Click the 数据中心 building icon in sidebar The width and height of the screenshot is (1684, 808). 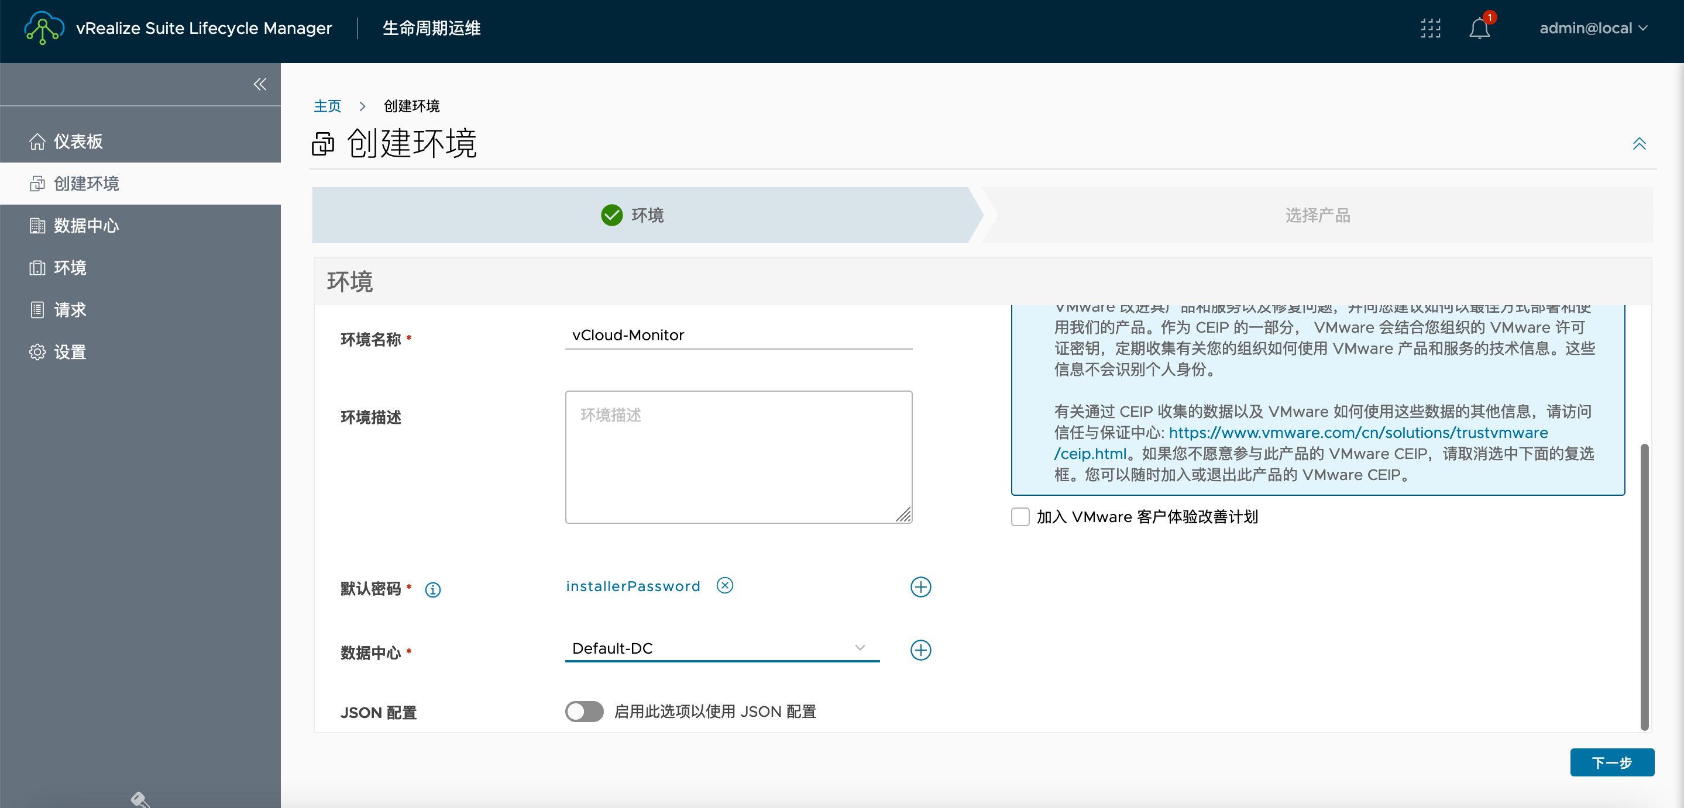37,225
